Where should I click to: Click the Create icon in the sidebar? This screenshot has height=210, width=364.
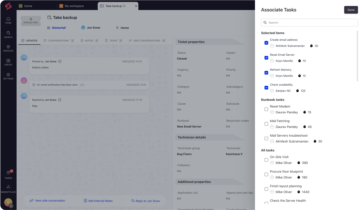coord(8,62)
